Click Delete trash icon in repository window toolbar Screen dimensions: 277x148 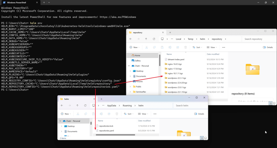coord(185,47)
